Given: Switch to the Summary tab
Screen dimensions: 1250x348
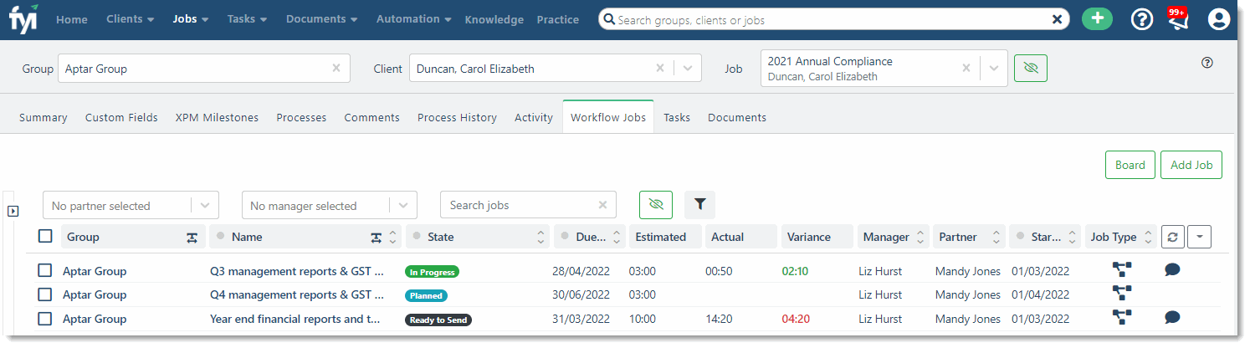Looking at the screenshot, I should (x=44, y=117).
